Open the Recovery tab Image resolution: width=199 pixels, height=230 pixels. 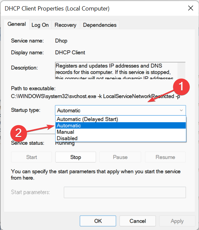point(65,25)
